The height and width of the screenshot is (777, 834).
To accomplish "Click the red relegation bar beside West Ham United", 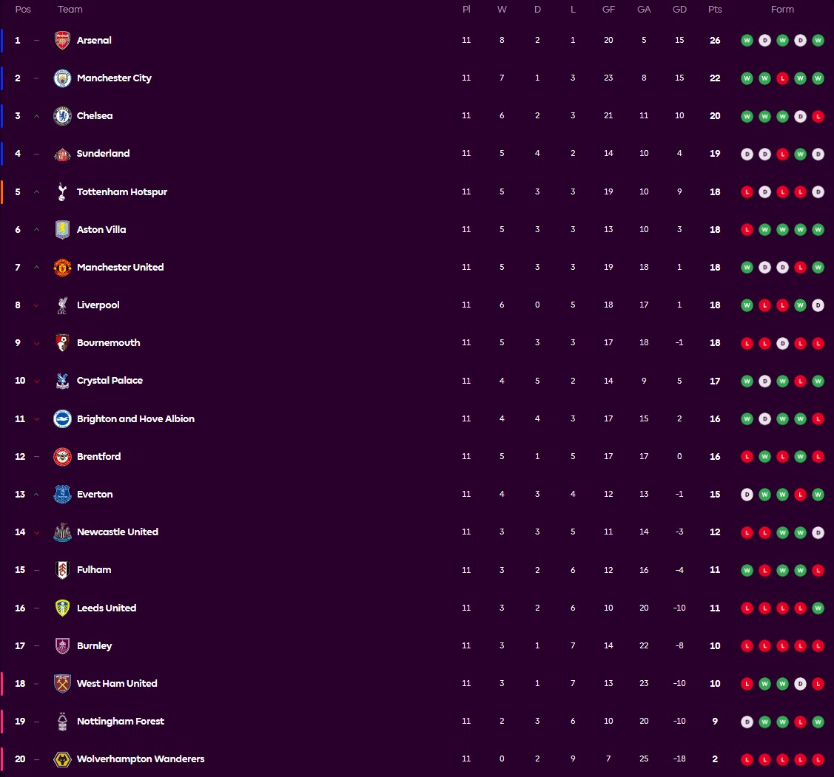I will [2, 683].
